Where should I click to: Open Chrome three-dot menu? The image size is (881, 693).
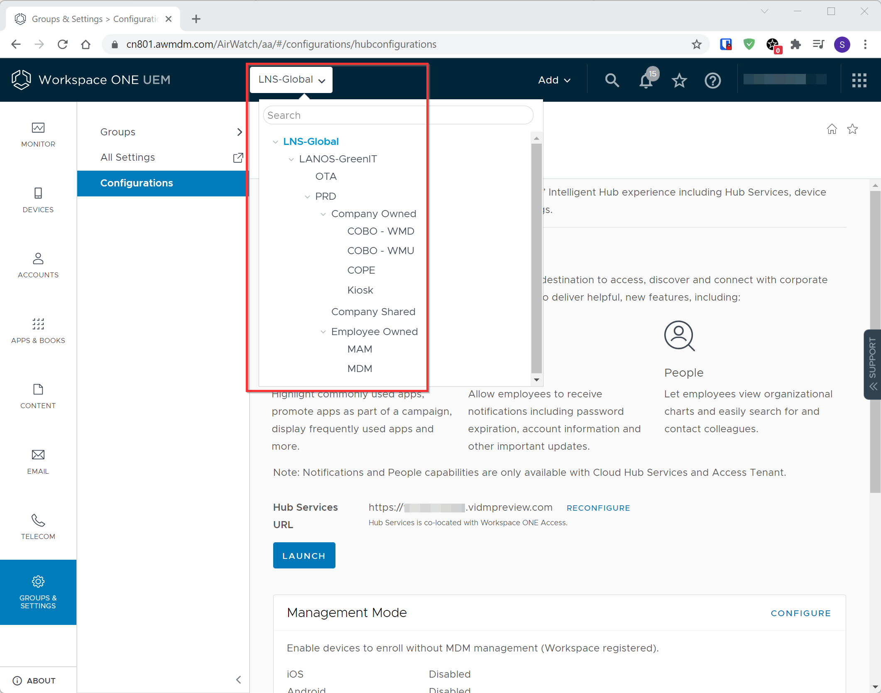click(x=865, y=44)
